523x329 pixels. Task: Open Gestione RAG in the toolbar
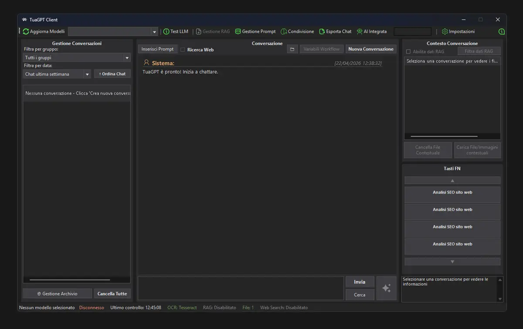[213, 31]
